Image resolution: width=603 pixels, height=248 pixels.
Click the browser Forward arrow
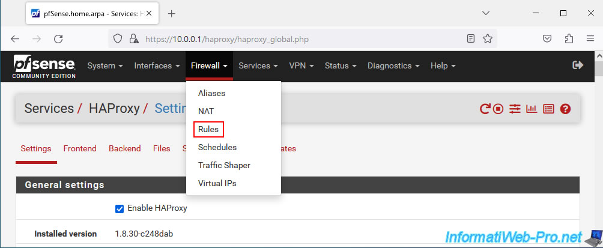click(37, 39)
